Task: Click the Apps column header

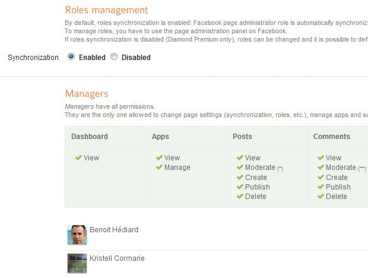Action: (160, 137)
